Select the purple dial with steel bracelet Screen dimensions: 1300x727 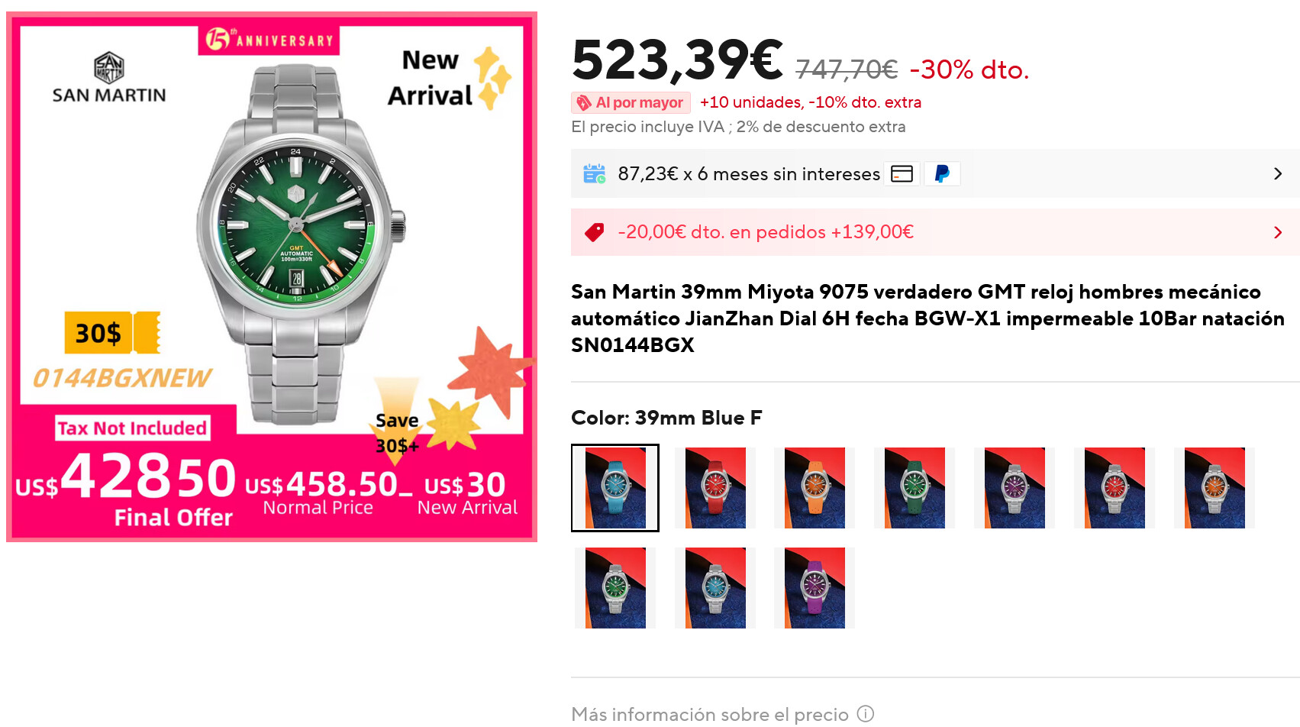(1015, 488)
